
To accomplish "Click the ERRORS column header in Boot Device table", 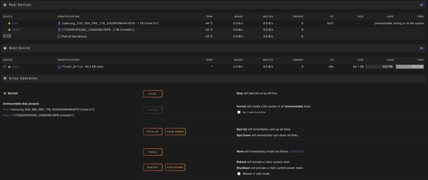I will (x=298, y=60).
